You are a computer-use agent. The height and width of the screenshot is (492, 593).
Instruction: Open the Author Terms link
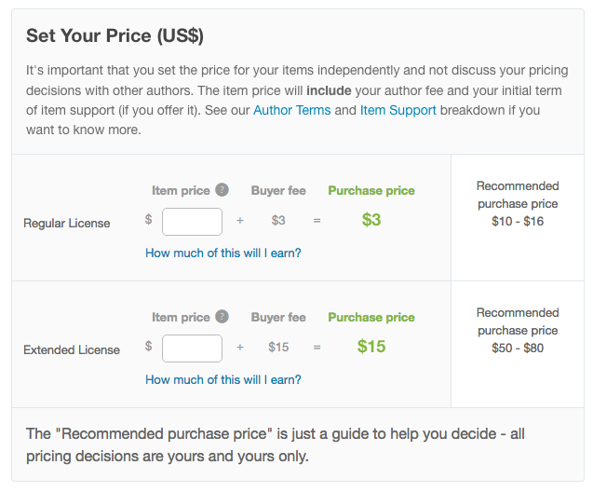pos(292,110)
